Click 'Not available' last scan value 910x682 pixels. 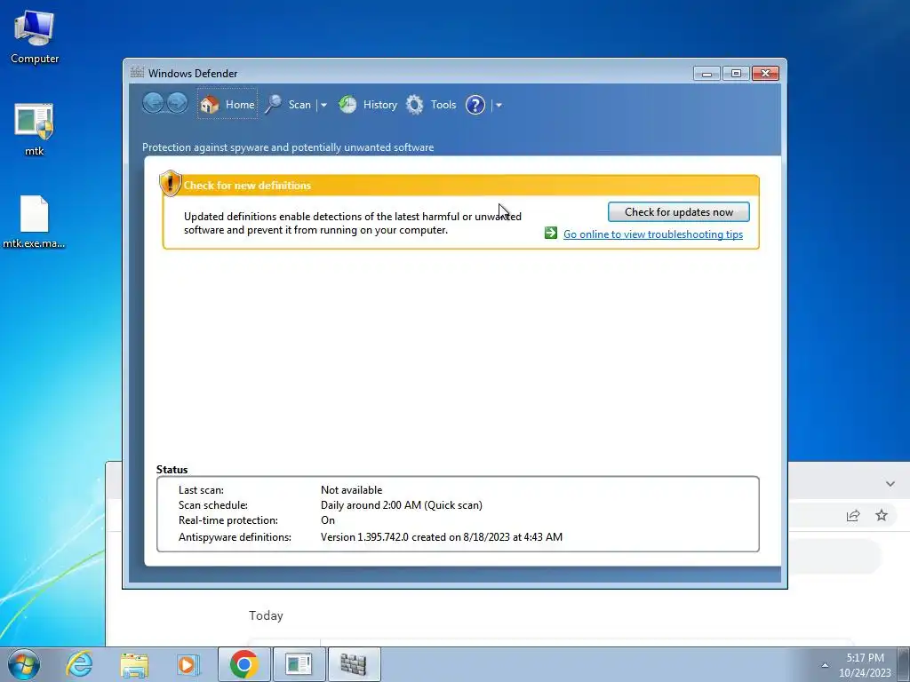point(351,490)
